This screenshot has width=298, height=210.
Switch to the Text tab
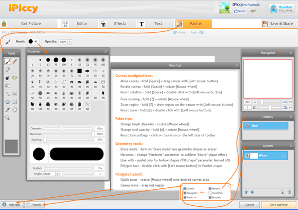(155, 24)
